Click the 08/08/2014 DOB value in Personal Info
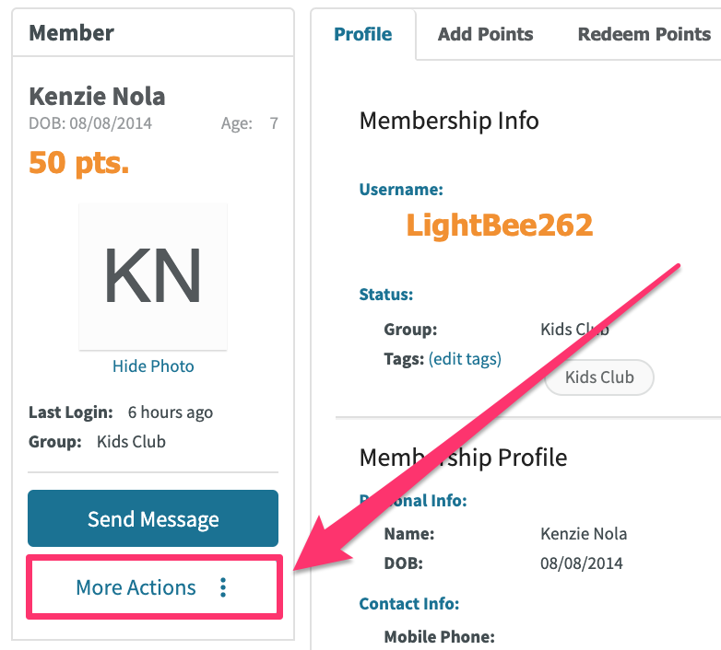Viewport: 721px width, 650px height. click(x=582, y=563)
